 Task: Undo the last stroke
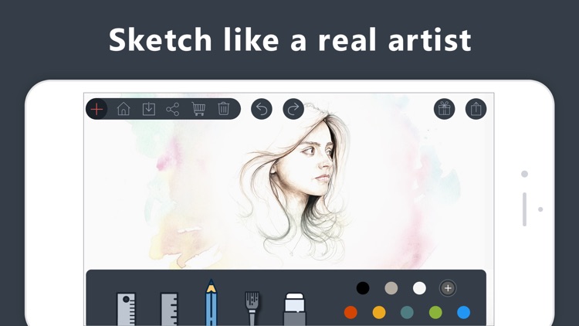(262, 109)
